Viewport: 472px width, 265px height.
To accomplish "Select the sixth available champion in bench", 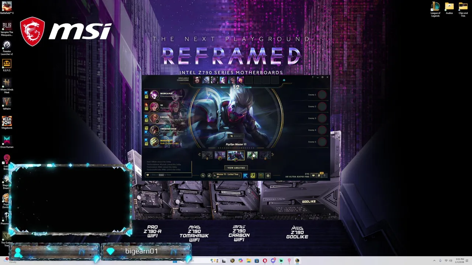I will pos(240,80).
